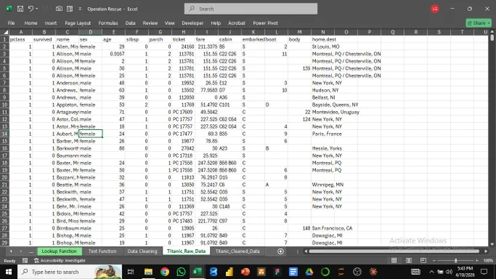Open the Data ribbon tab
Screen dimensions: 496x279
(x=130, y=23)
